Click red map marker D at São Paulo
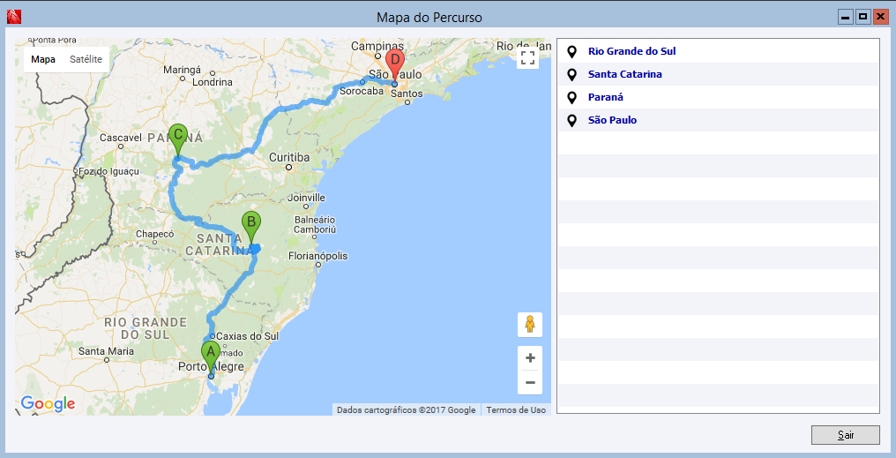 coord(395,64)
